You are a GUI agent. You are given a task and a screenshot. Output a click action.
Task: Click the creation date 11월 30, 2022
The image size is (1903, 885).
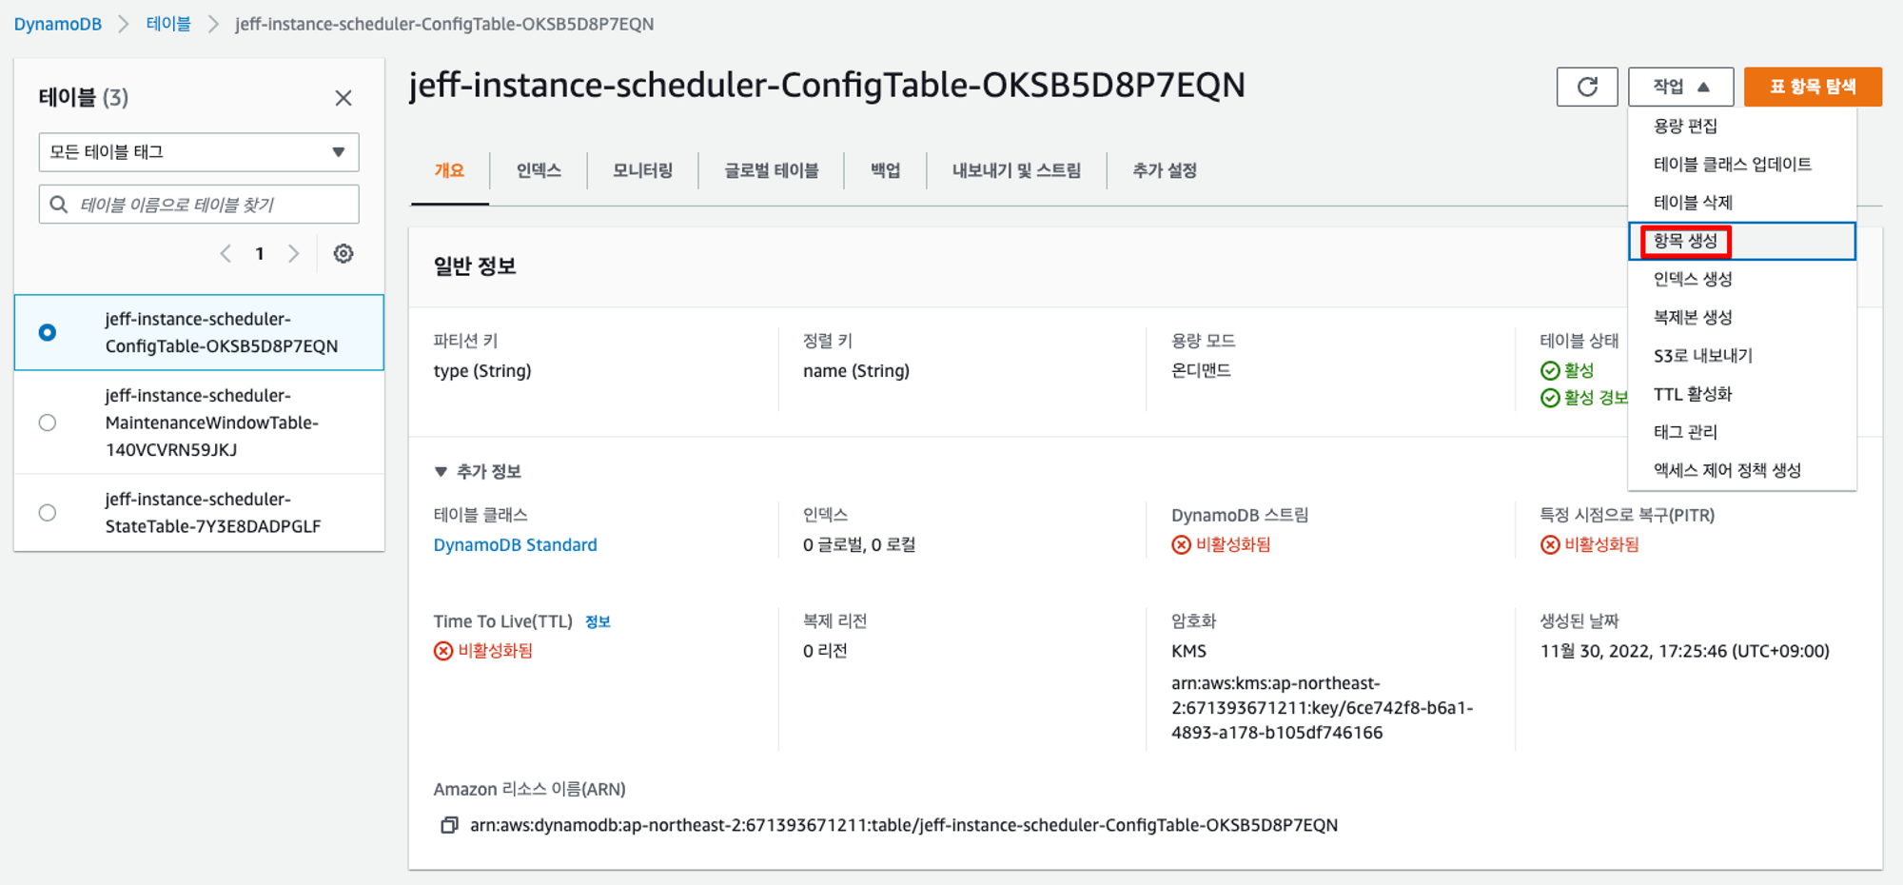[1684, 652]
